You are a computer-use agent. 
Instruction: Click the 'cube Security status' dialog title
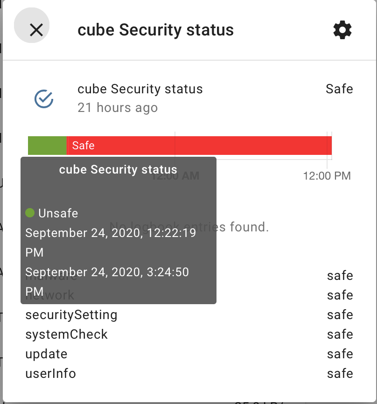tap(155, 30)
